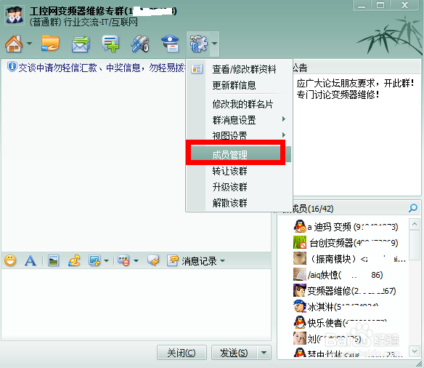Select member 台创变频器
Viewport: 424px width, 368px height.
[346, 243]
